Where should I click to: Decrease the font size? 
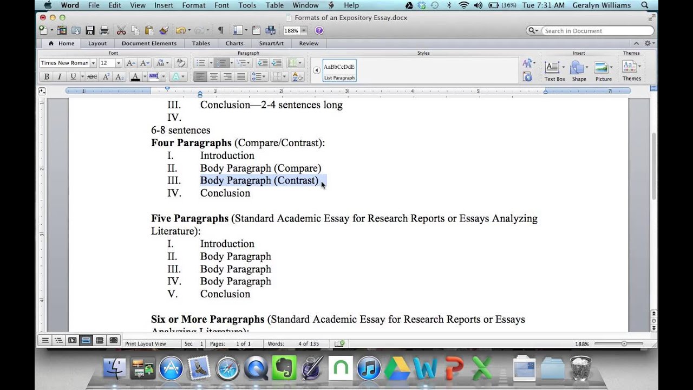point(145,63)
